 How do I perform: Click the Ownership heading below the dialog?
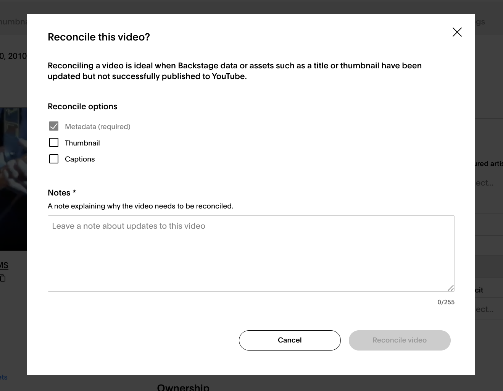coord(183,387)
